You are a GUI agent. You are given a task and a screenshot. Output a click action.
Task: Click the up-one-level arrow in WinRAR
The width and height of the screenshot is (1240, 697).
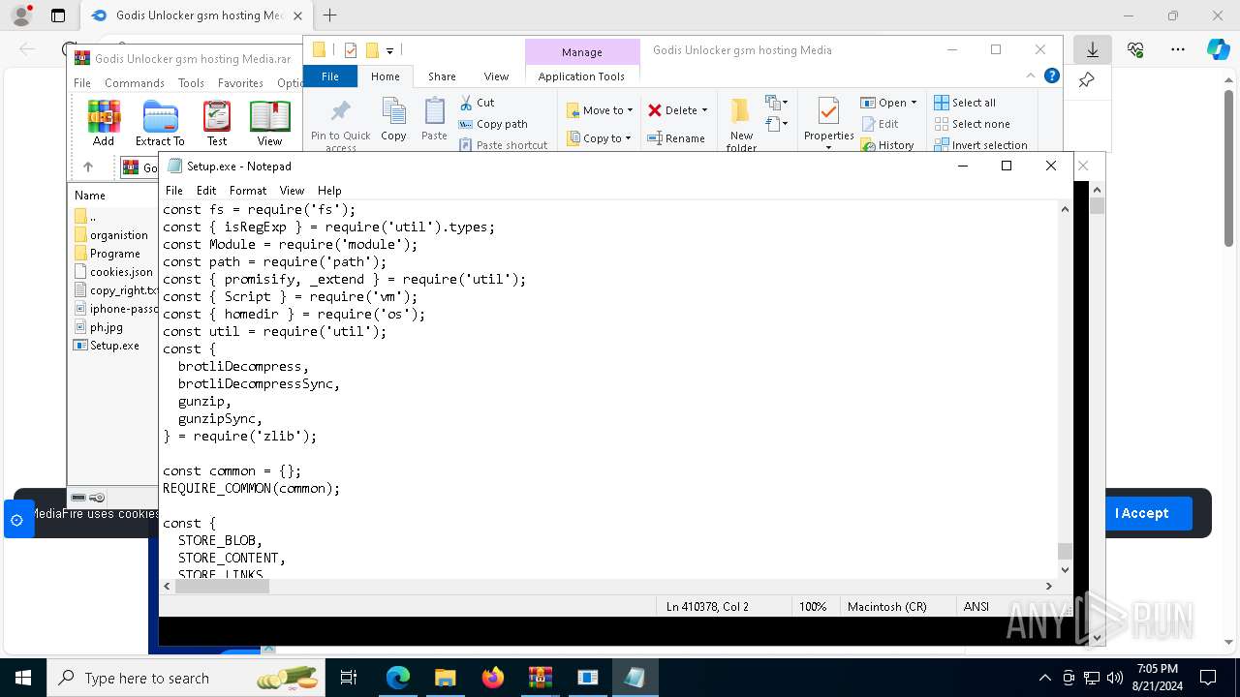pos(87,167)
